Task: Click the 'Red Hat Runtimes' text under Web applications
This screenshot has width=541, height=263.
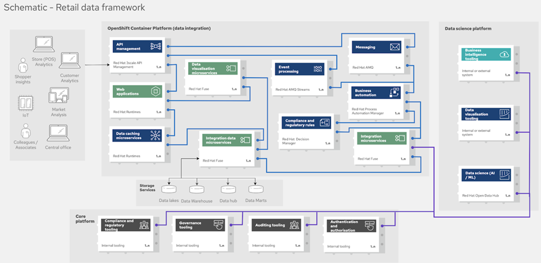Action: (127, 112)
